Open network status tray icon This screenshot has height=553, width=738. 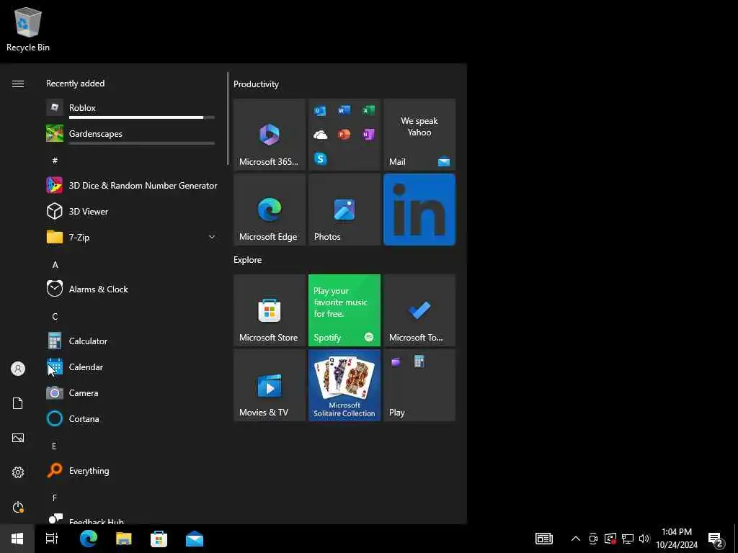tap(628, 539)
